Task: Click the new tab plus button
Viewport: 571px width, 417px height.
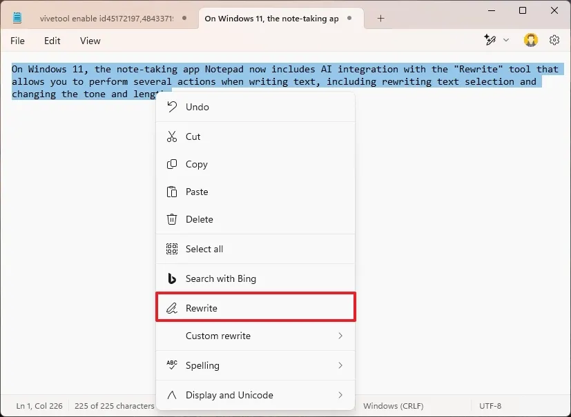Action: (x=380, y=19)
